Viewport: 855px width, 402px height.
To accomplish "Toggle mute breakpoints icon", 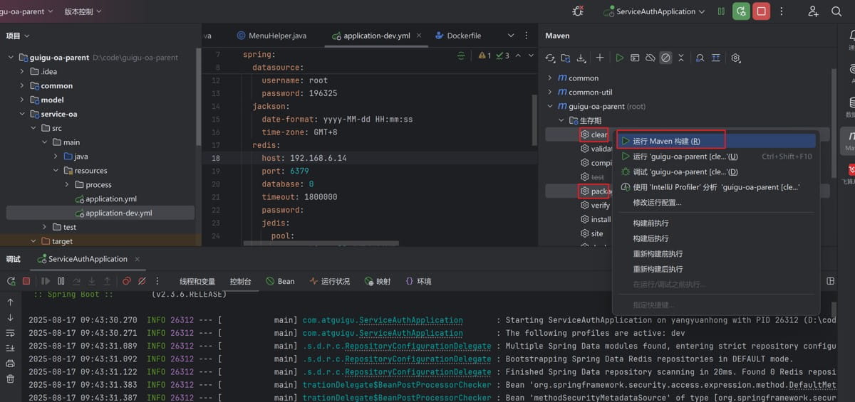I will tap(142, 281).
